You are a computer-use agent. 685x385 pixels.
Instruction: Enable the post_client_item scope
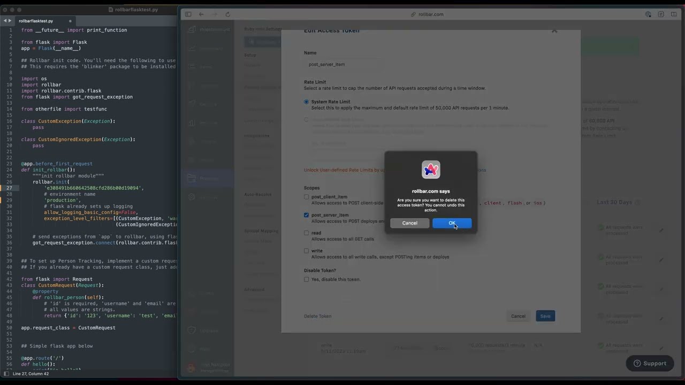(x=307, y=197)
